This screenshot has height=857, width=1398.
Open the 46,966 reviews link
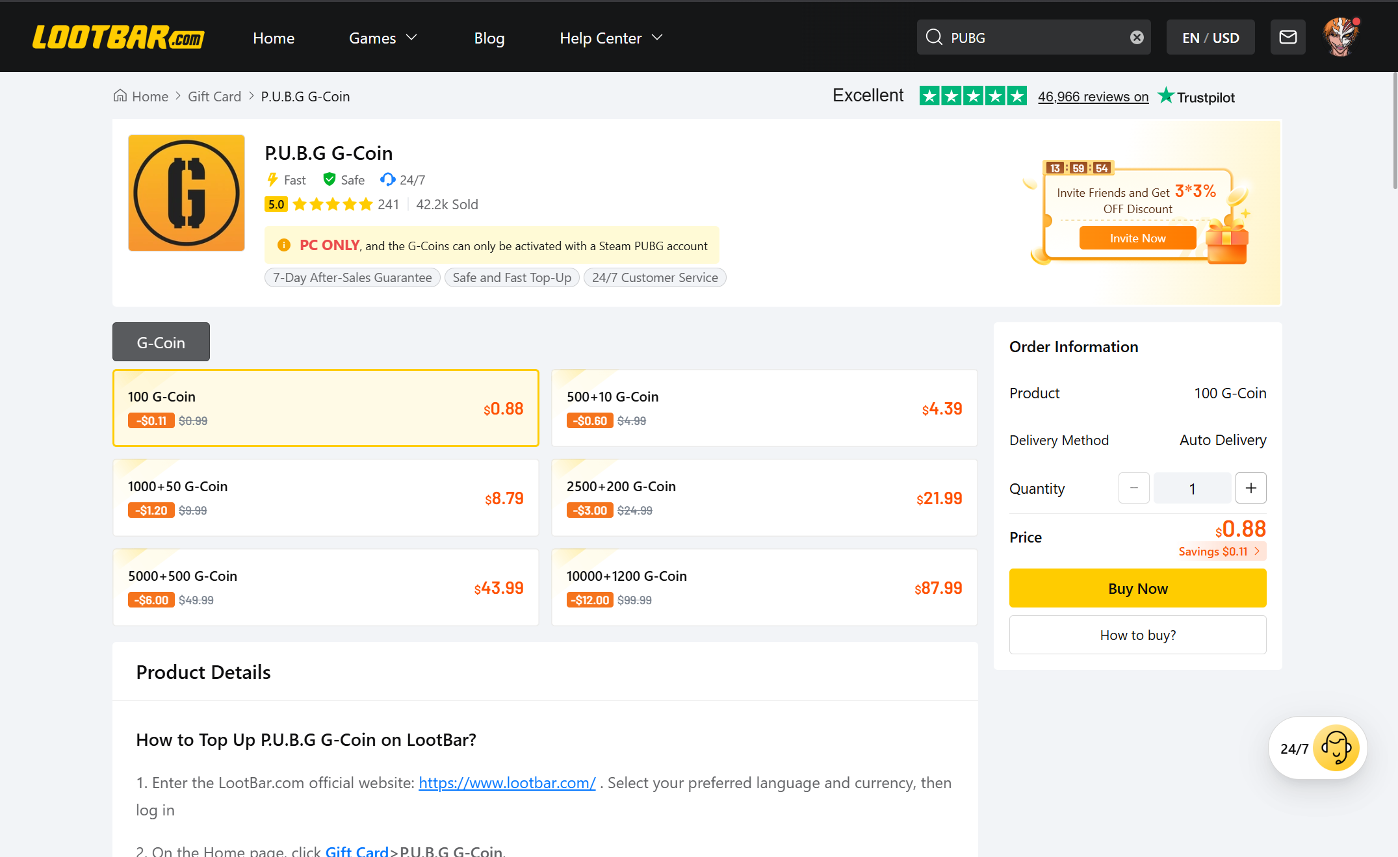tap(1093, 96)
